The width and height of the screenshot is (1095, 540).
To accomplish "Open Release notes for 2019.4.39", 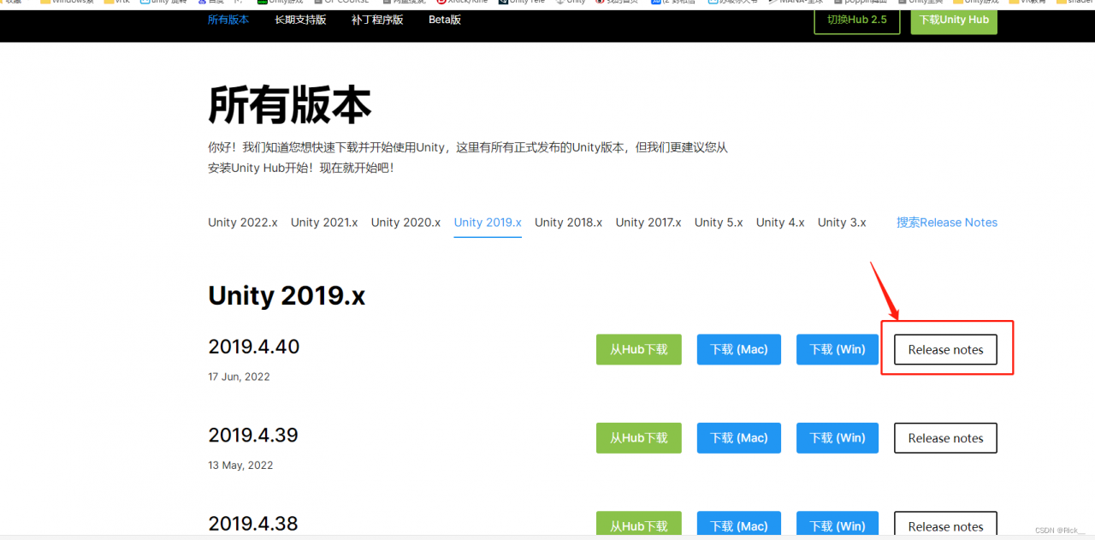I will [945, 437].
